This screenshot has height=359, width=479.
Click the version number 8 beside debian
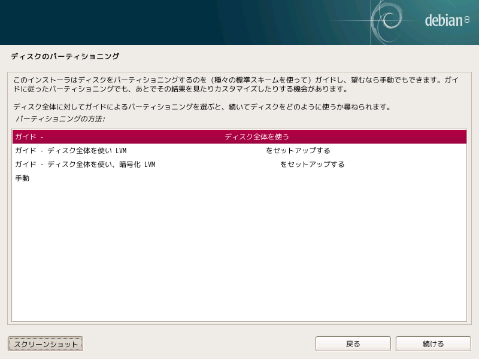click(467, 21)
